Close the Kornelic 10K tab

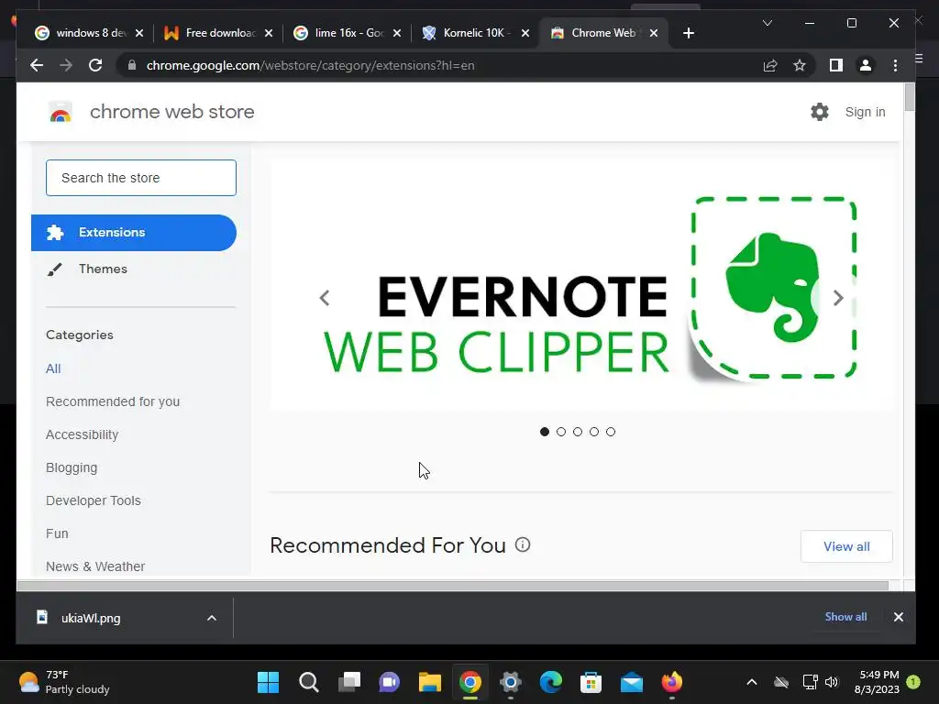(x=525, y=33)
